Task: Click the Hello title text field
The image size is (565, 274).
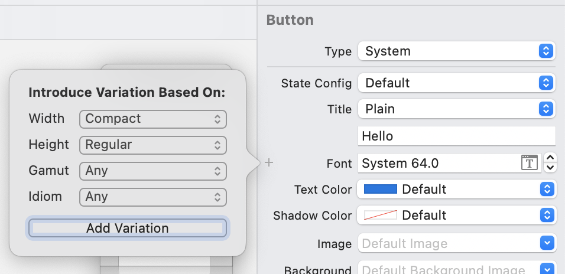Action: pos(456,136)
